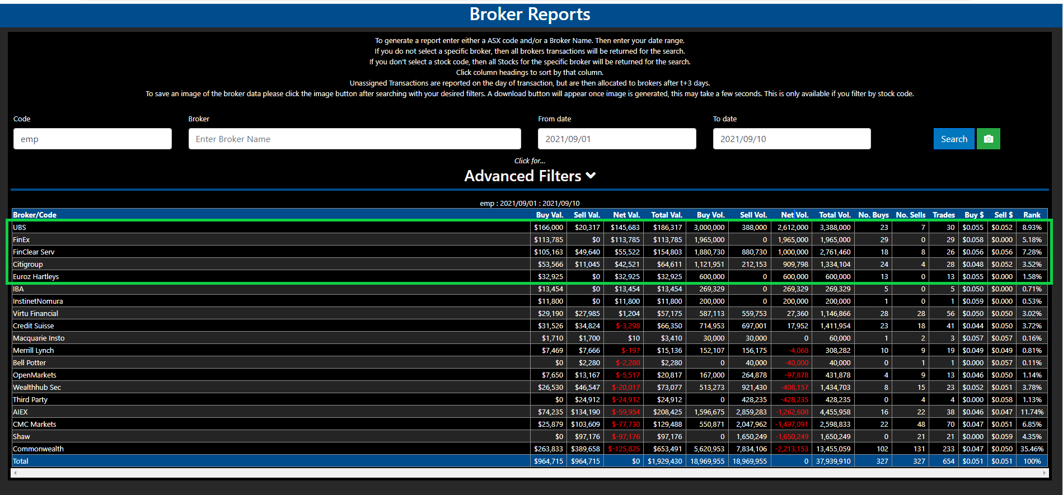The image size is (1063, 495).
Task: Select the Virtu Financial broker name
Action: [x=35, y=313]
